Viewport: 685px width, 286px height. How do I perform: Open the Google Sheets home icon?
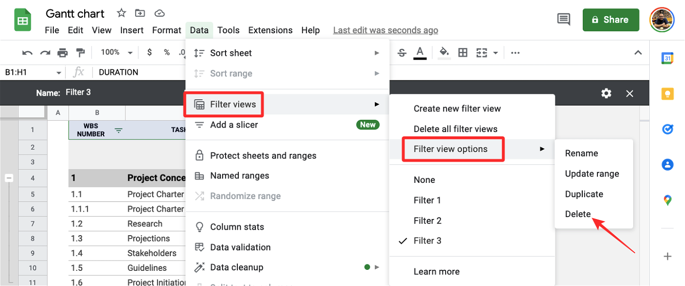point(23,21)
